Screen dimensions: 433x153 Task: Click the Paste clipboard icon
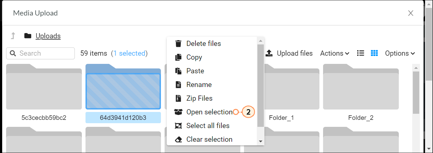tap(178, 71)
